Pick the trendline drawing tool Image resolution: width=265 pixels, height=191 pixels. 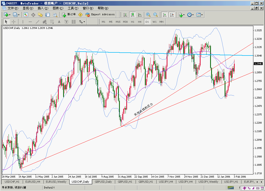(37, 22)
